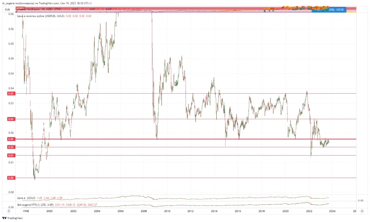Click the 2024 label on the time axis
The image size is (370, 222).
point(332,211)
